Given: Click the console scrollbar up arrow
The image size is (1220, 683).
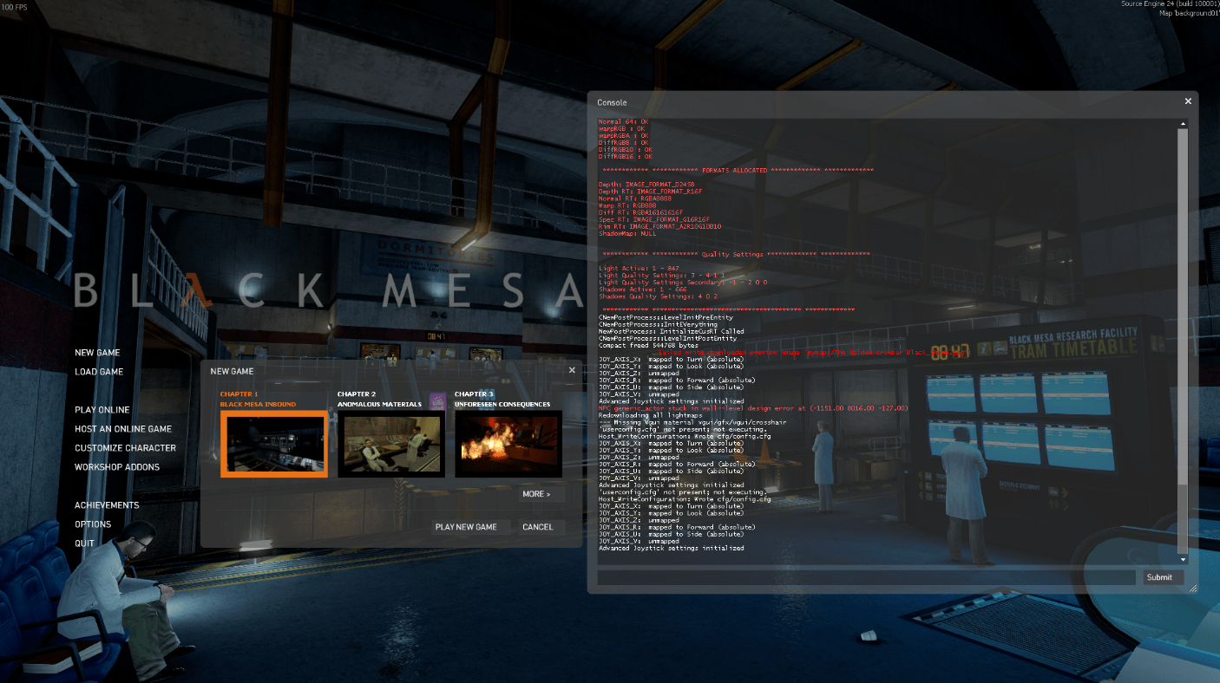Looking at the screenshot, I should tap(1183, 122).
